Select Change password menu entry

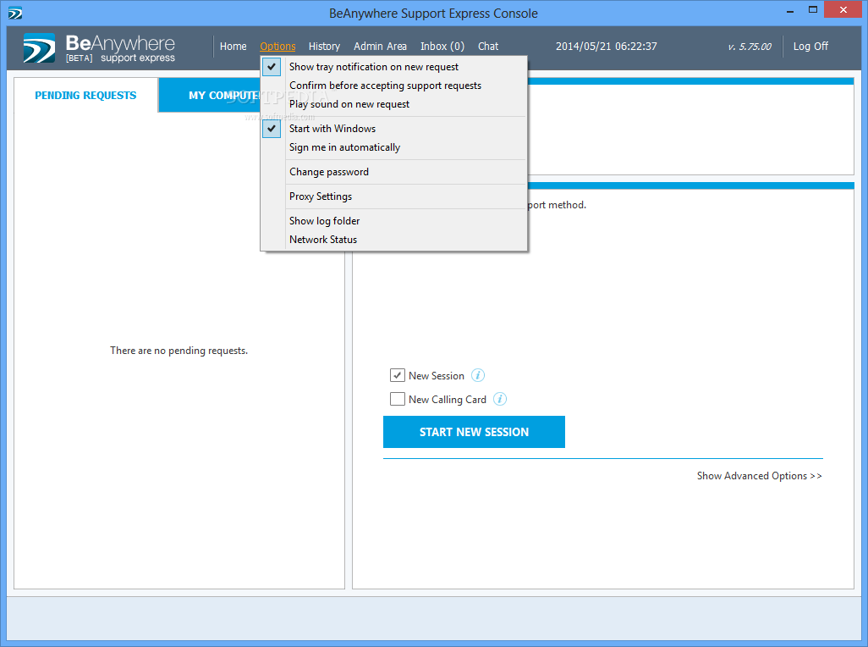[x=393, y=172]
